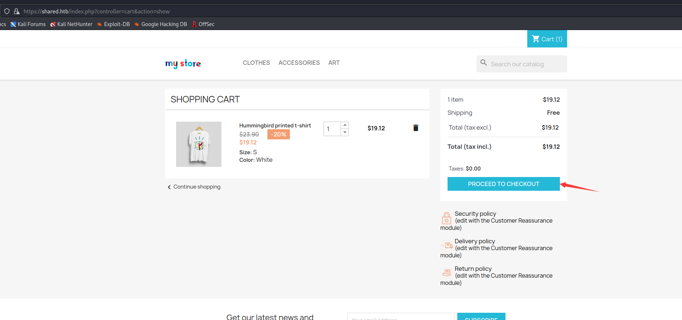The width and height of the screenshot is (682, 320).
Task: Focus the Search our catalog field
Action: (522, 64)
